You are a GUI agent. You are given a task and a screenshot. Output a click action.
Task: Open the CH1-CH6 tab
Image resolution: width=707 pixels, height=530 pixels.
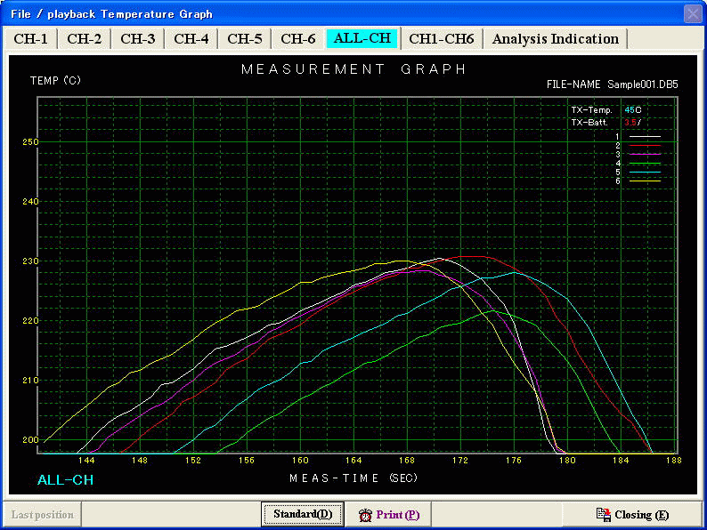[442, 39]
